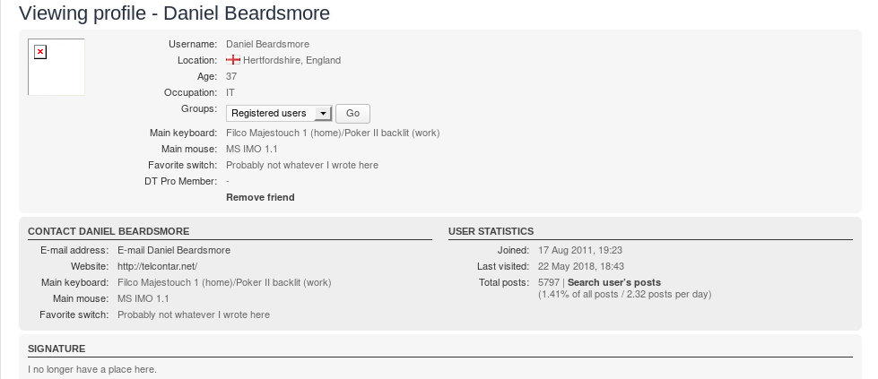
Task: Click the Hertfordshire, England location text
Action: coord(291,60)
